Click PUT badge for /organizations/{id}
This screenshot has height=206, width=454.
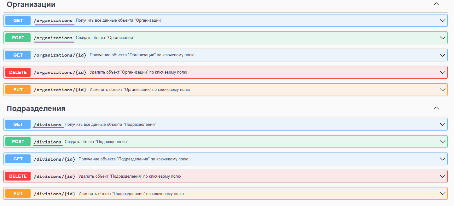pyautogui.click(x=18, y=90)
